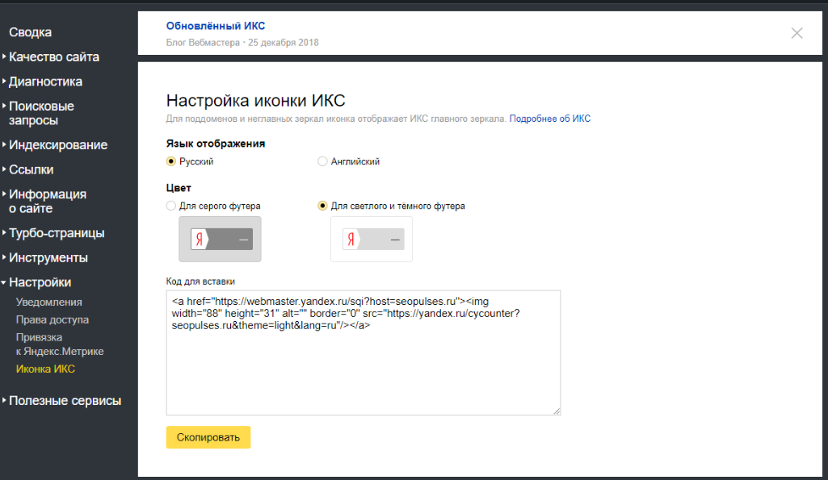The image size is (828, 480).
Task: Open Уведомления settings page
Action: (48, 303)
